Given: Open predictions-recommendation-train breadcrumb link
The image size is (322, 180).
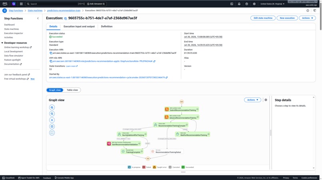Looking at the screenshot, I should point(64,10).
